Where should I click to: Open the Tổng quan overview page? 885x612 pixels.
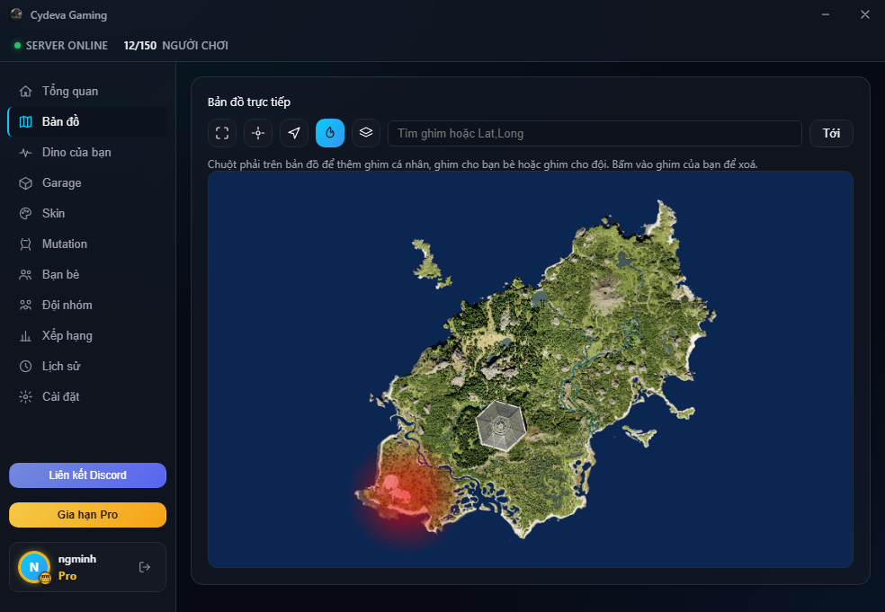click(x=88, y=92)
